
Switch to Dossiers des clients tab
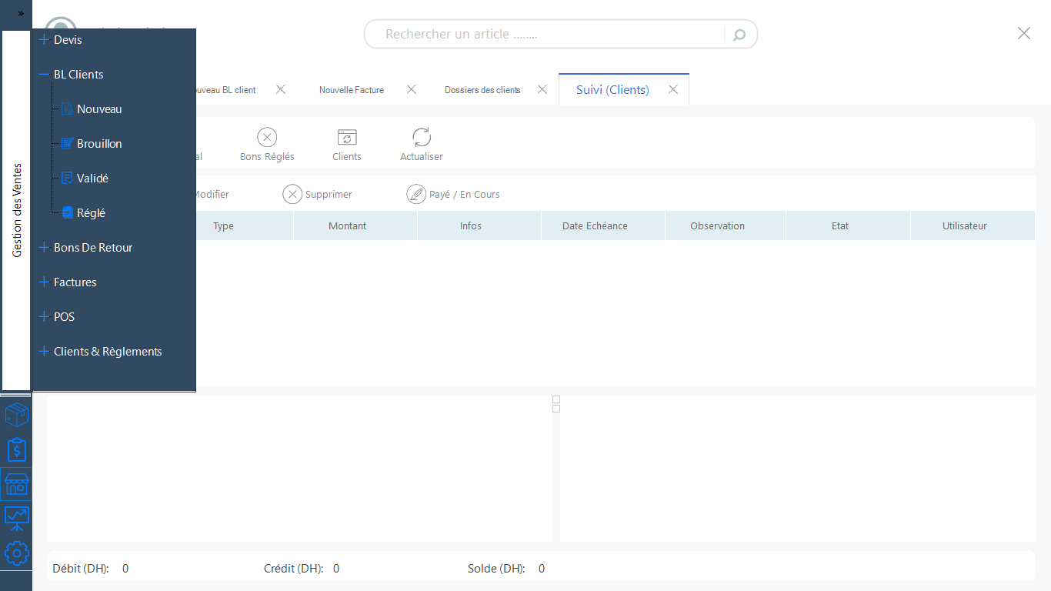482,90
